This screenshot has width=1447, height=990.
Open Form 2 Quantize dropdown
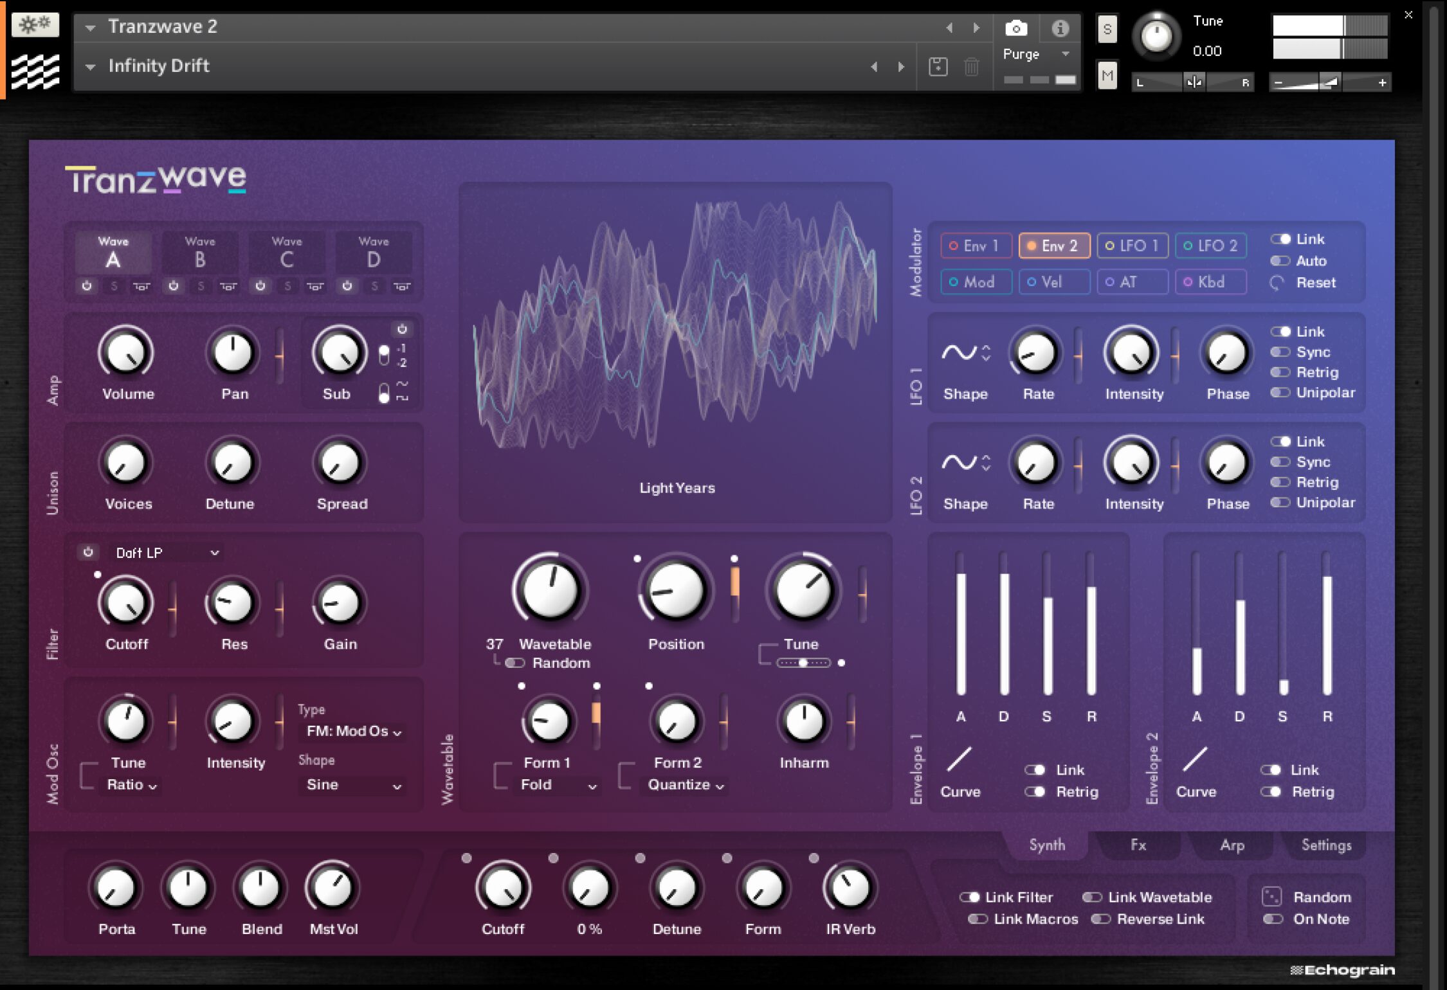(x=686, y=785)
